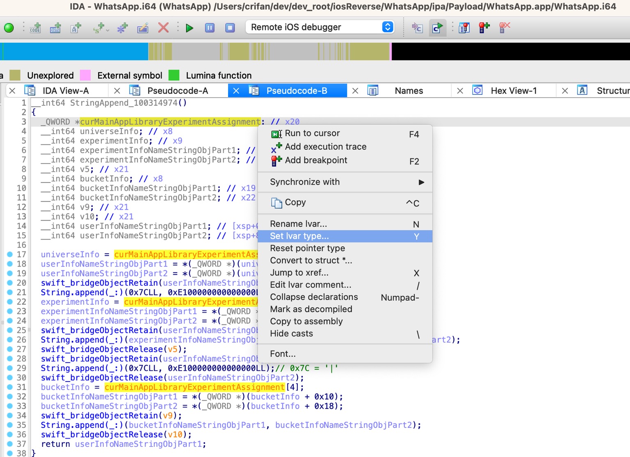Image resolution: width=630 pixels, height=457 pixels.
Task: Click the asterisk array toolbar icon
Action: coord(122,28)
